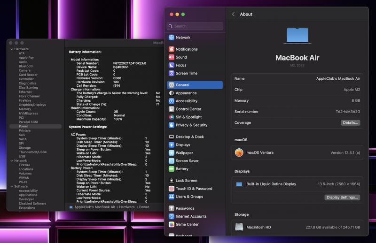Select USB in hardware list

pos(22,156)
